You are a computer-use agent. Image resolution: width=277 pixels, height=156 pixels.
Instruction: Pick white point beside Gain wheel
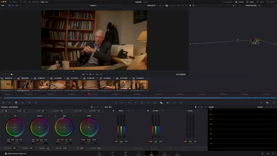point(55,116)
